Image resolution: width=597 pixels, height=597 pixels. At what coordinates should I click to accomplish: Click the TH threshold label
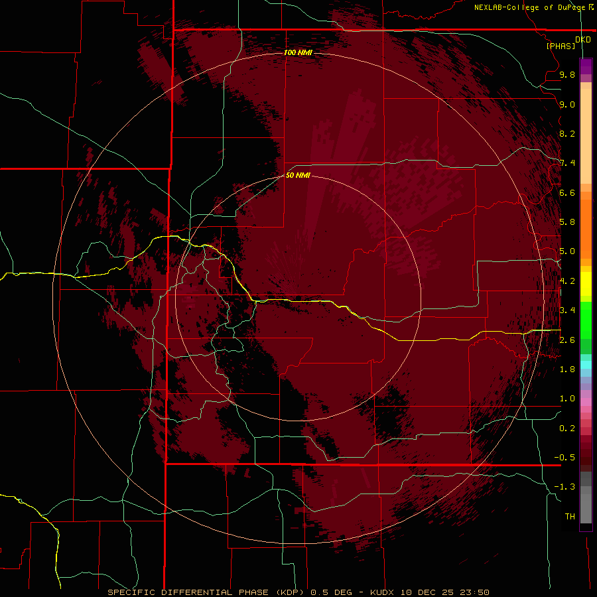pos(570,517)
